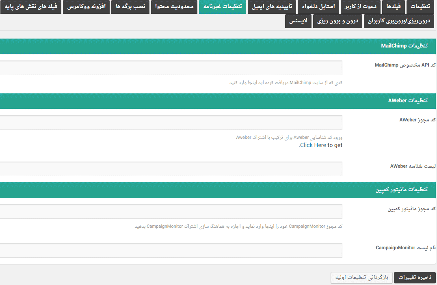Follow the Click Here link for AWeber
Image resolution: width=437 pixels, height=285 pixels.
(x=313, y=145)
